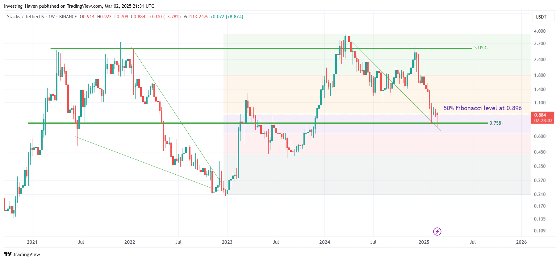Click the change value −0.030 (−3.28%)

click(164, 17)
